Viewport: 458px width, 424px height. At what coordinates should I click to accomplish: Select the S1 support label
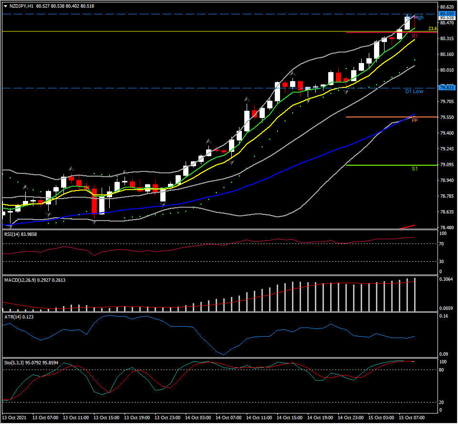point(415,169)
